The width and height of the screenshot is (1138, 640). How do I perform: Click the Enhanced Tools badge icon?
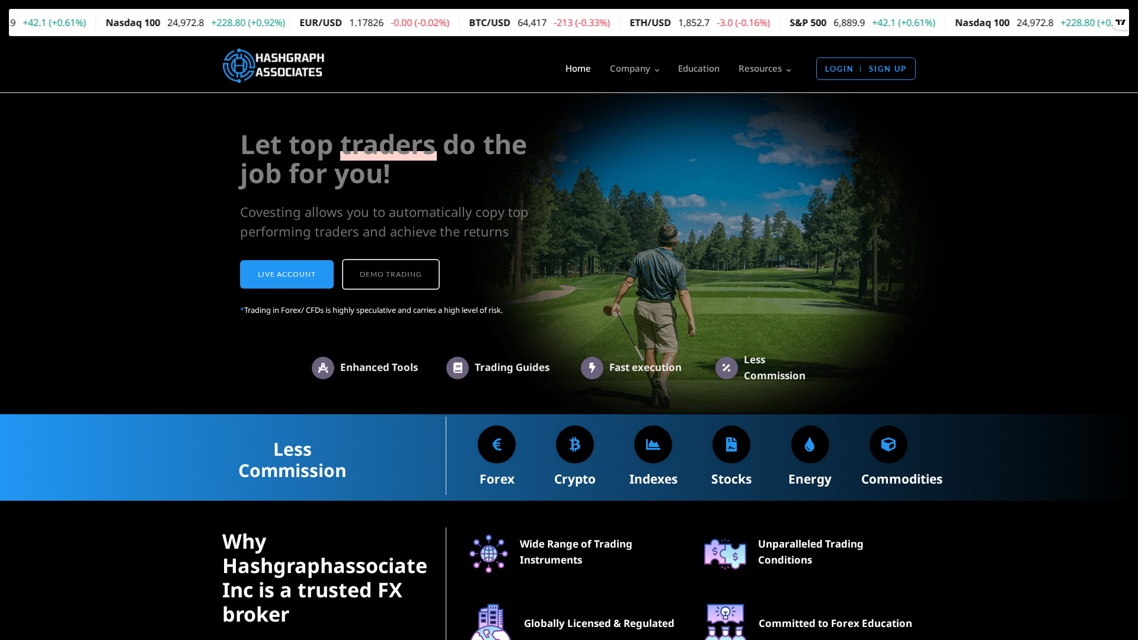[x=324, y=368]
